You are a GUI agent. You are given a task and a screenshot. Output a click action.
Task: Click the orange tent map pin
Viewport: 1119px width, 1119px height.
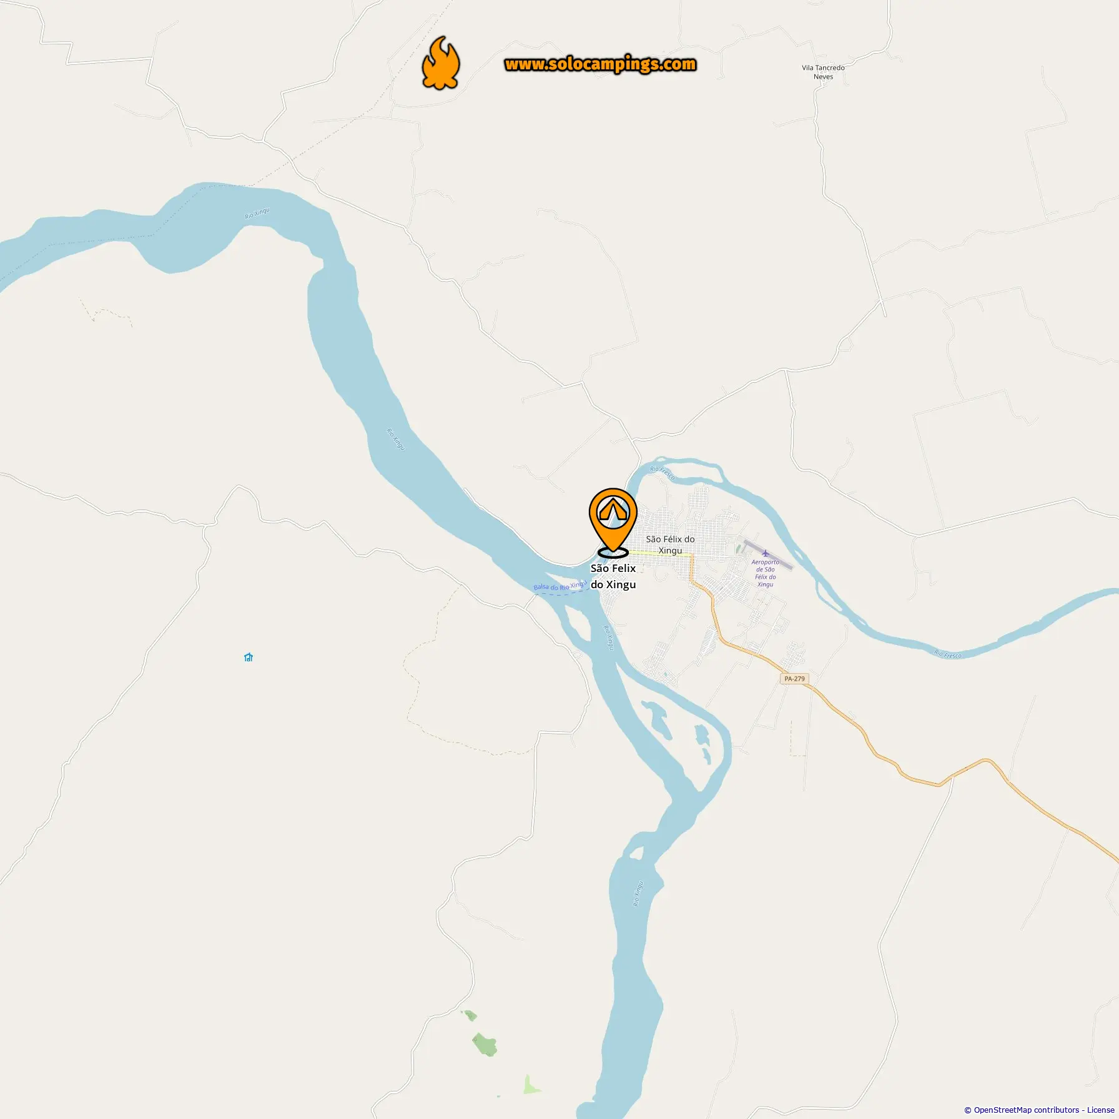tap(613, 523)
